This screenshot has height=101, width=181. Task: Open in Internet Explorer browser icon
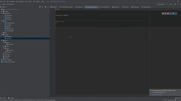173,13
